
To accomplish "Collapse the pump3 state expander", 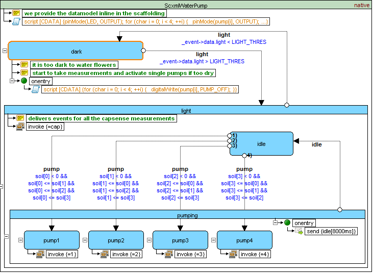I will tap(148, 240).
